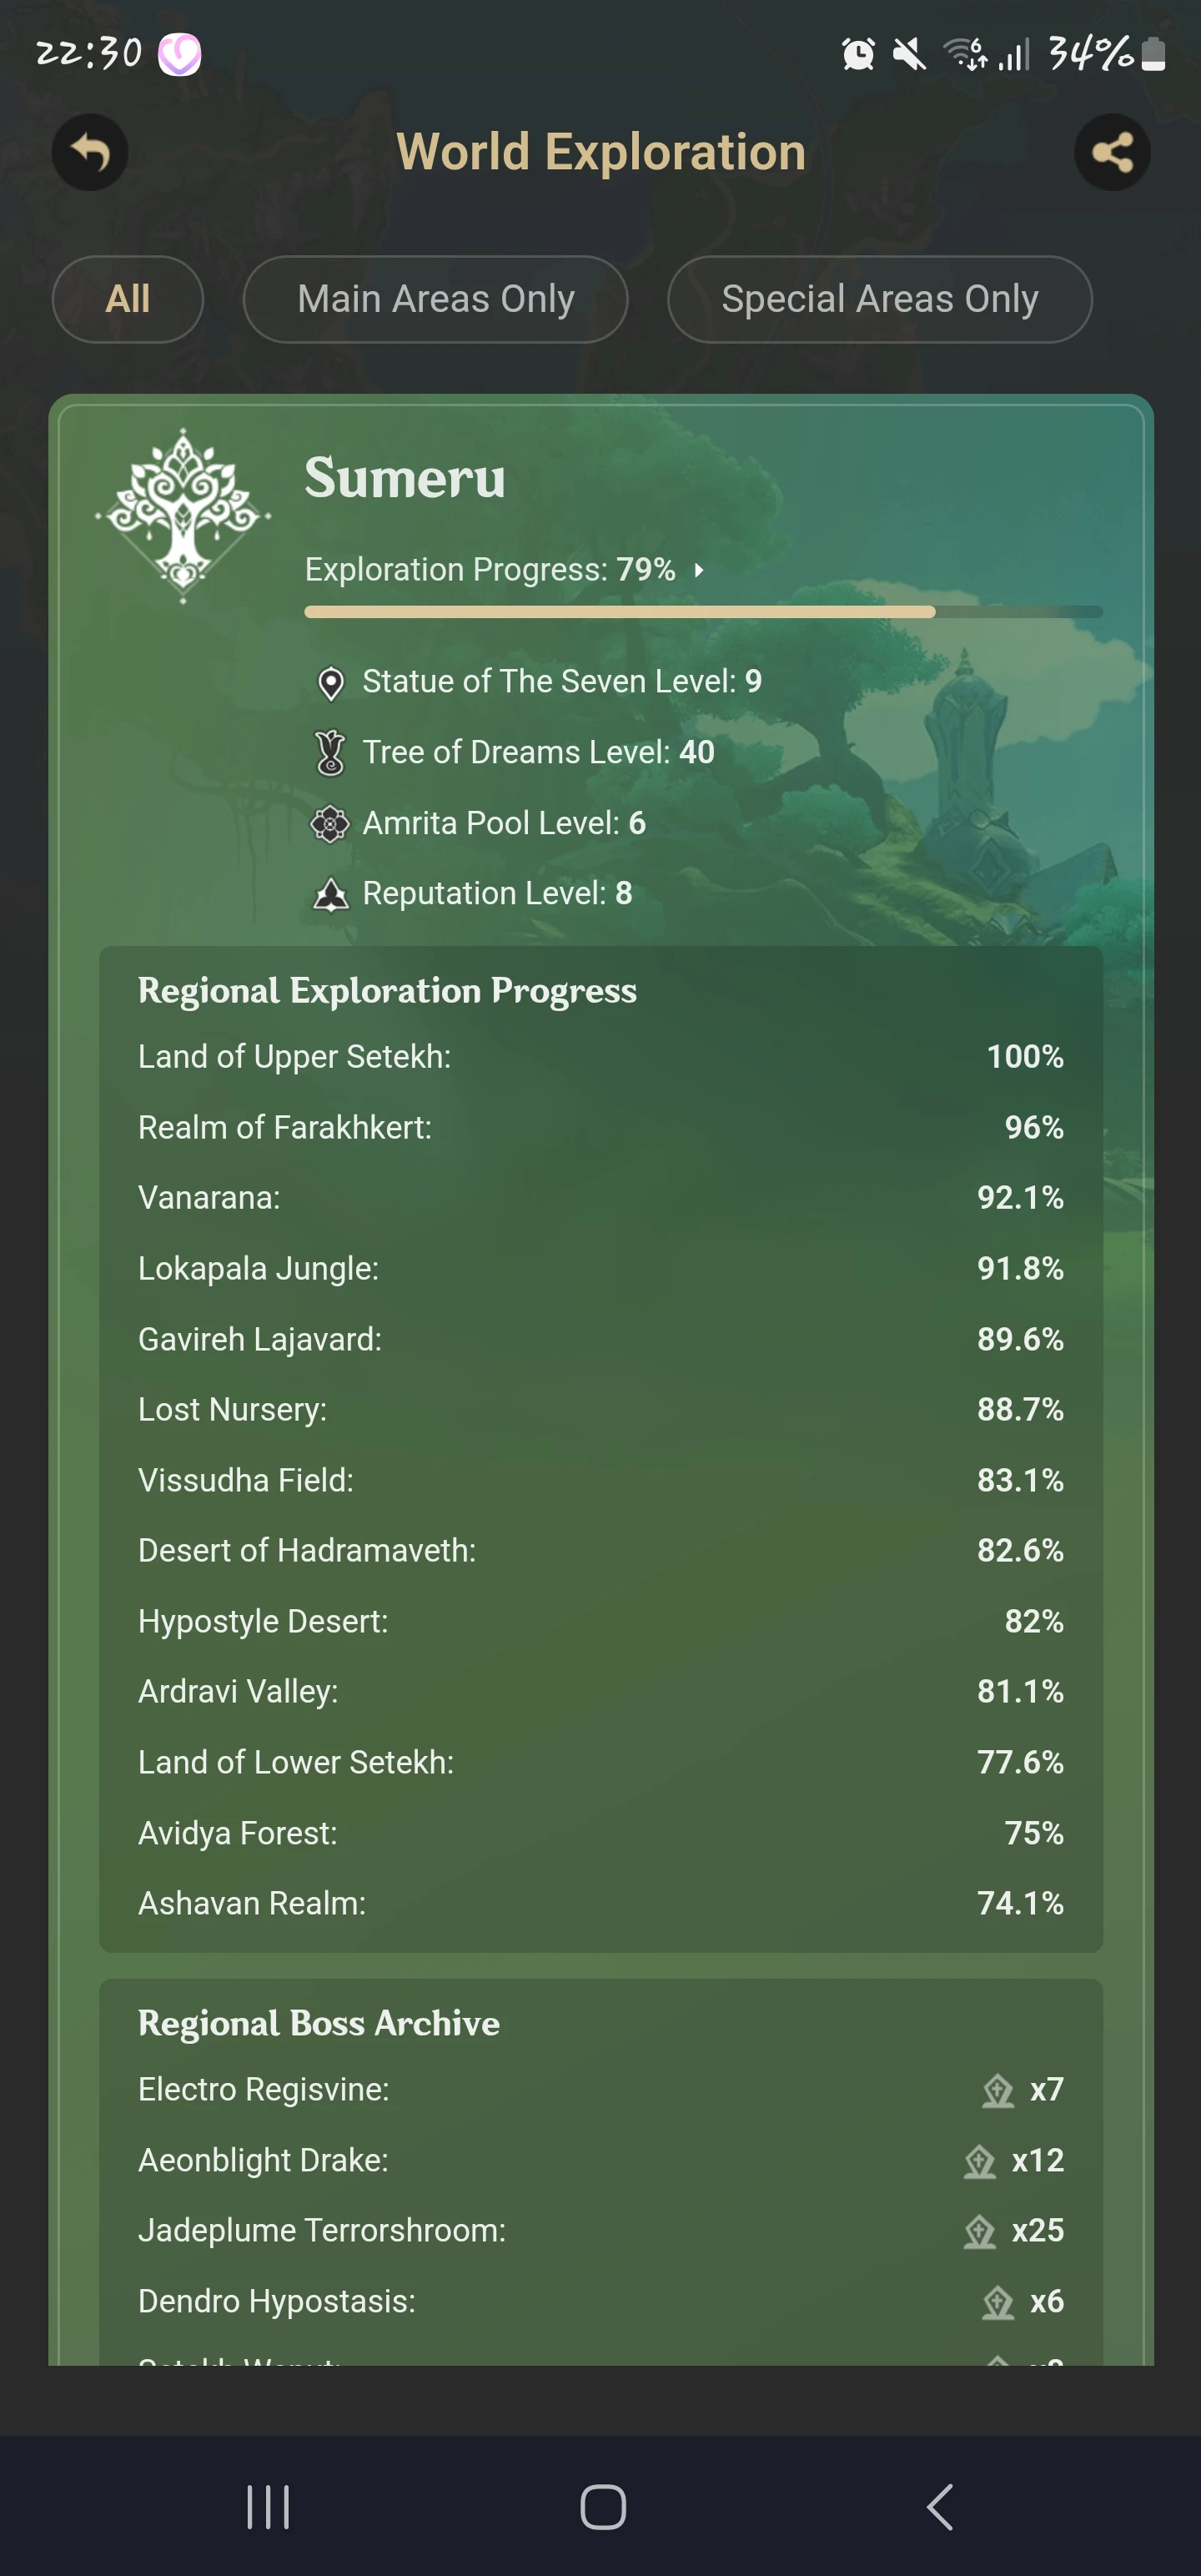Switch to Special Areas Only filter
The height and width of the screenshot is (2576, 1201).
(x=879, y=299)
